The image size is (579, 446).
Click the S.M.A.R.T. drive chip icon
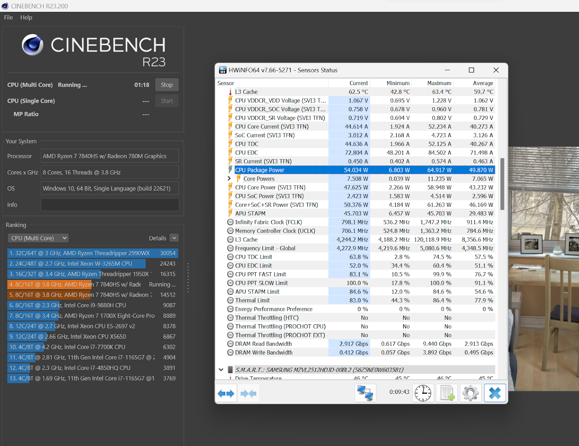[230, 370]
